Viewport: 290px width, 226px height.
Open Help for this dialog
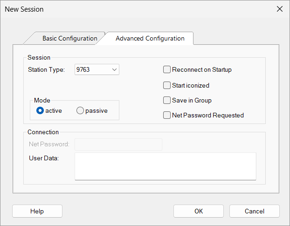coord(37,211)
